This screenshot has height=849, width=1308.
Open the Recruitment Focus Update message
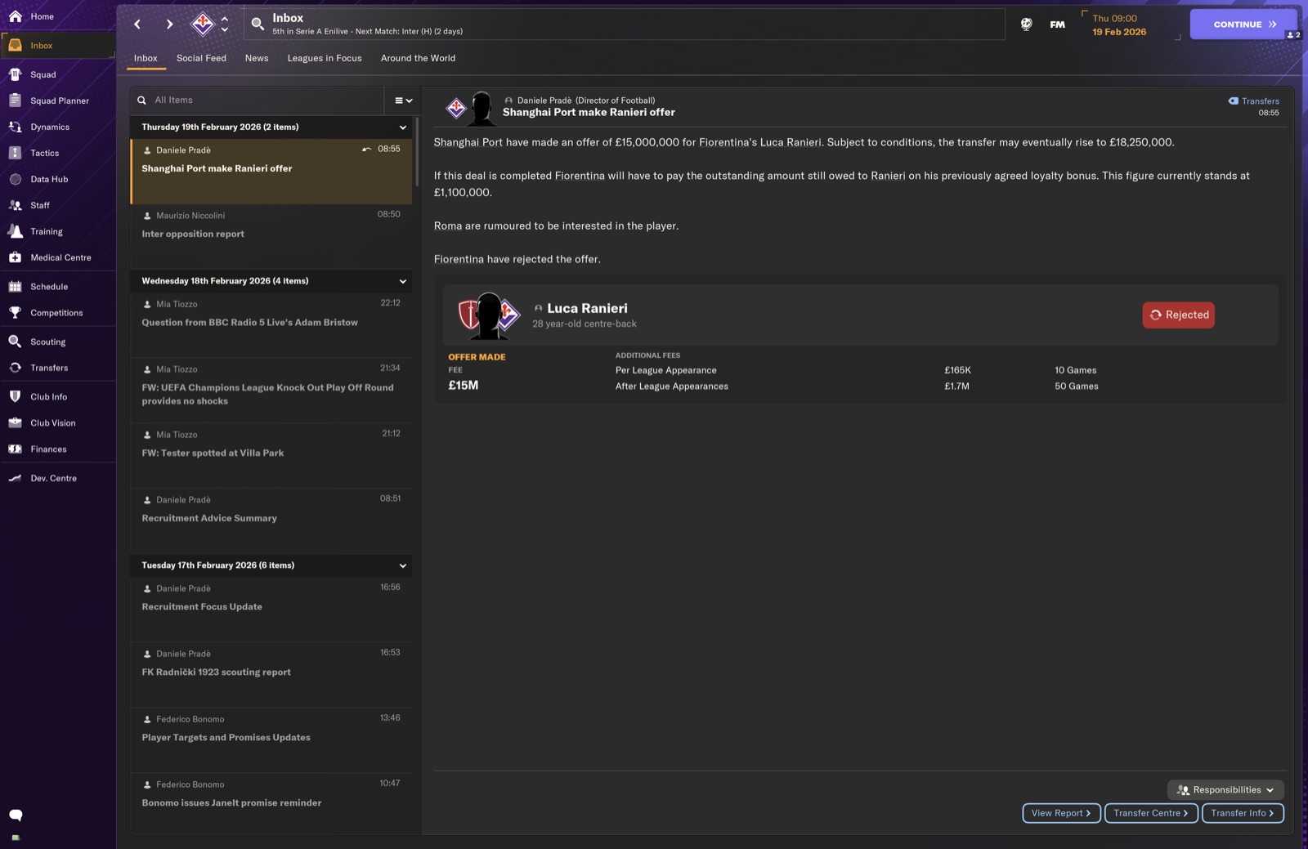click(x=271, y=609)
